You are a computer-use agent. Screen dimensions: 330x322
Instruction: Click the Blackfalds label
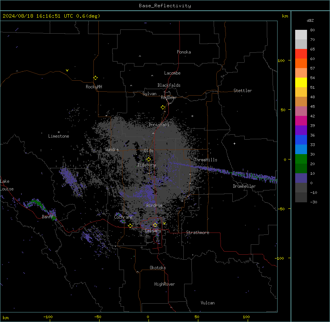pyautogui.click(x=169, y=85)
